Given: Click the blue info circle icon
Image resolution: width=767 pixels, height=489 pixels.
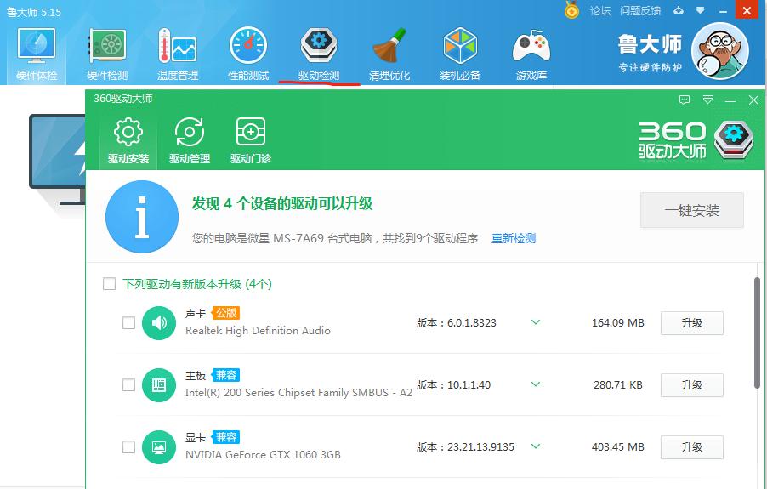Looking at the screenshot, I should (x=142, y=217).
